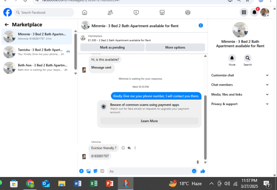
Task: Click Mark as pending button
Action: [x=112, y=47]
